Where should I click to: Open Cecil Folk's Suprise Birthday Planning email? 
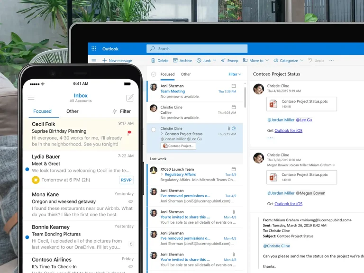(81, 134)
